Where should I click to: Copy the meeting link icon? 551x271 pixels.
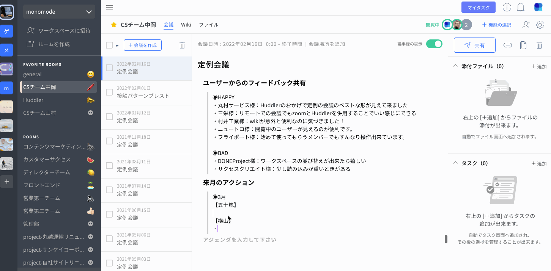(507, 45)
